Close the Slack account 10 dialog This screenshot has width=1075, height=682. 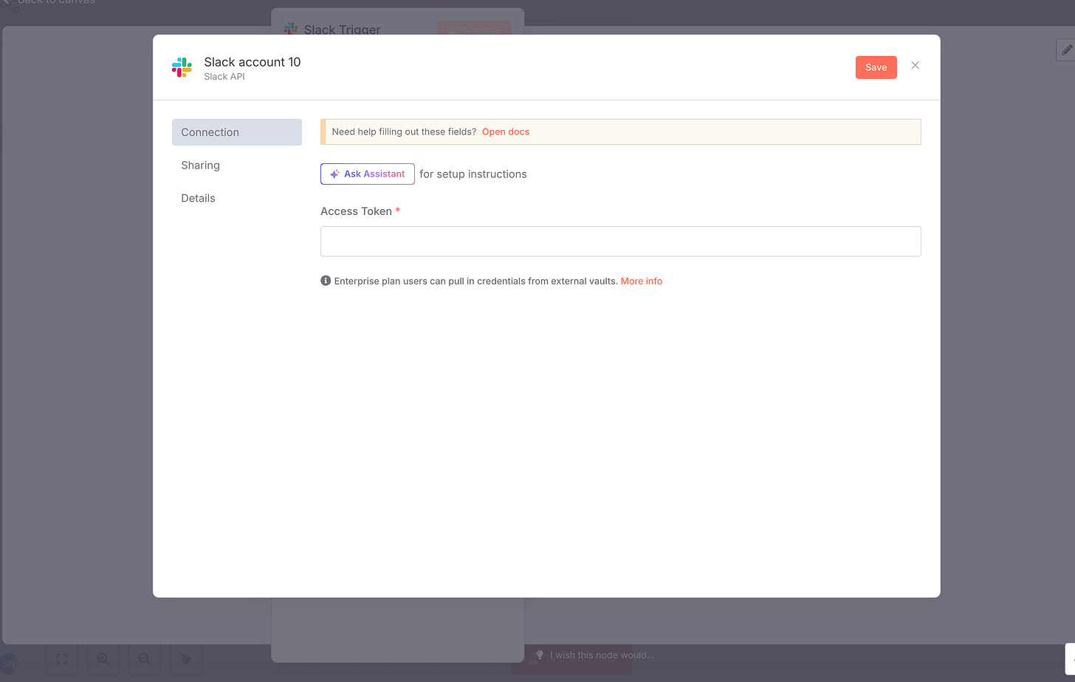(x=915, y=66)
